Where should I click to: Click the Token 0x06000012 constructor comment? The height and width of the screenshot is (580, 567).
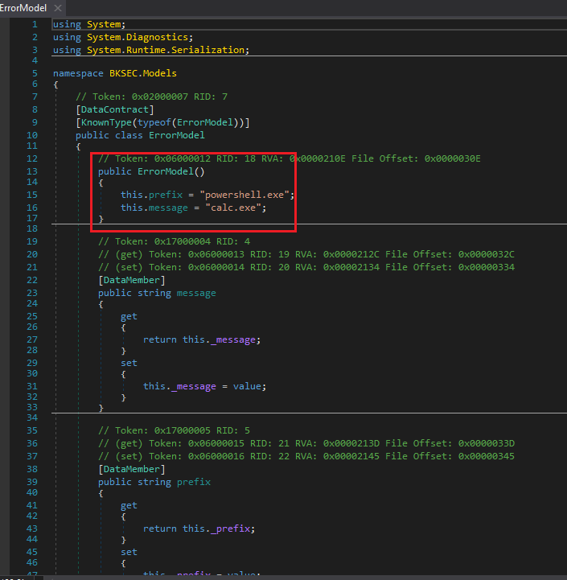290,158
